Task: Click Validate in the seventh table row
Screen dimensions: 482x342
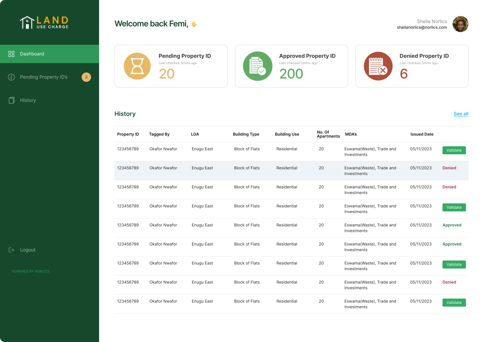Action: [x=454, y=265]
